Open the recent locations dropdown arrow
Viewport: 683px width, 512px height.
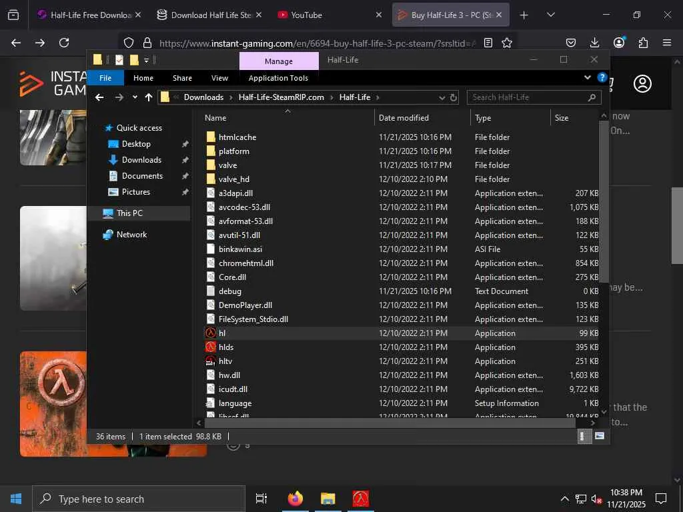coord(135,97)
